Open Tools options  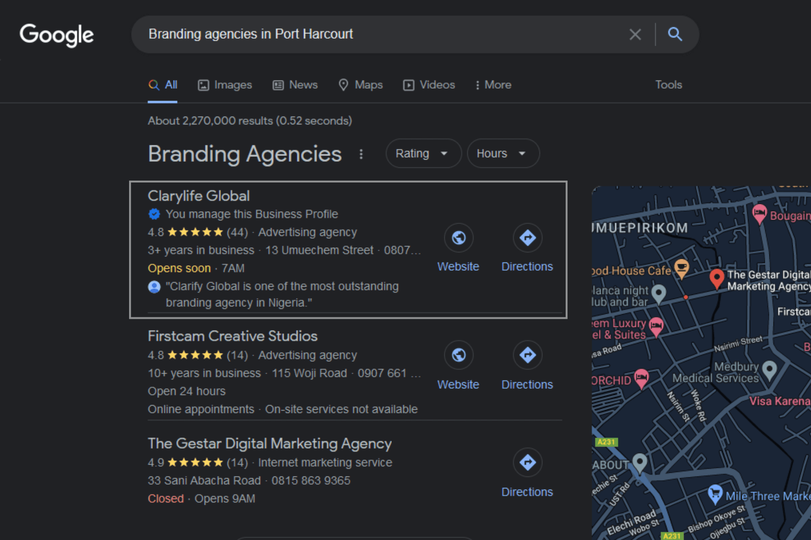point(668,85)
